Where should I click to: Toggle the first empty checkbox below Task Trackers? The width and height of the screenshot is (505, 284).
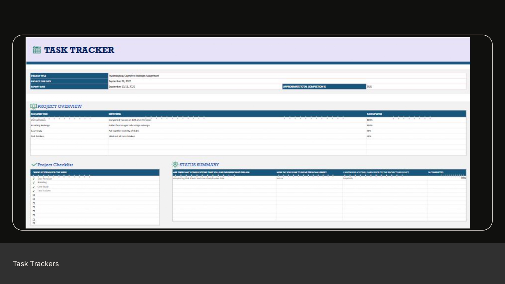pos(33,194)
